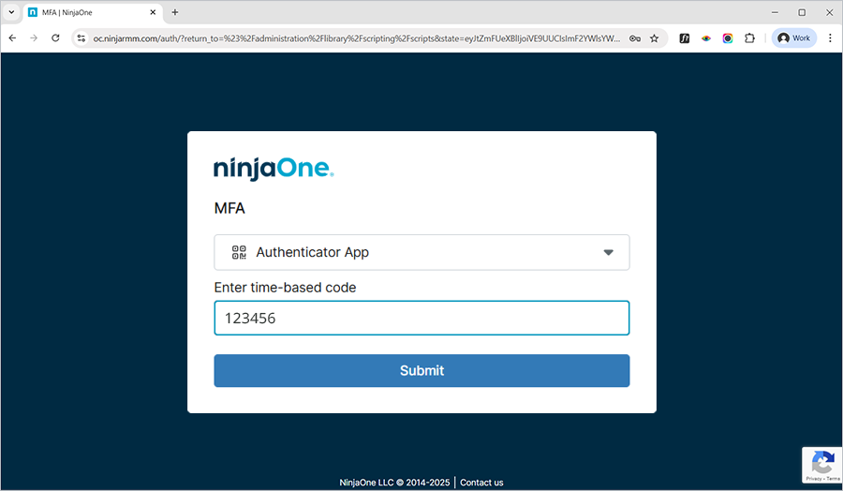Image resolution: width=843 pixels, height=491 pixels.
Task: Minimize the browser window
Action: [x=775, y=12]
